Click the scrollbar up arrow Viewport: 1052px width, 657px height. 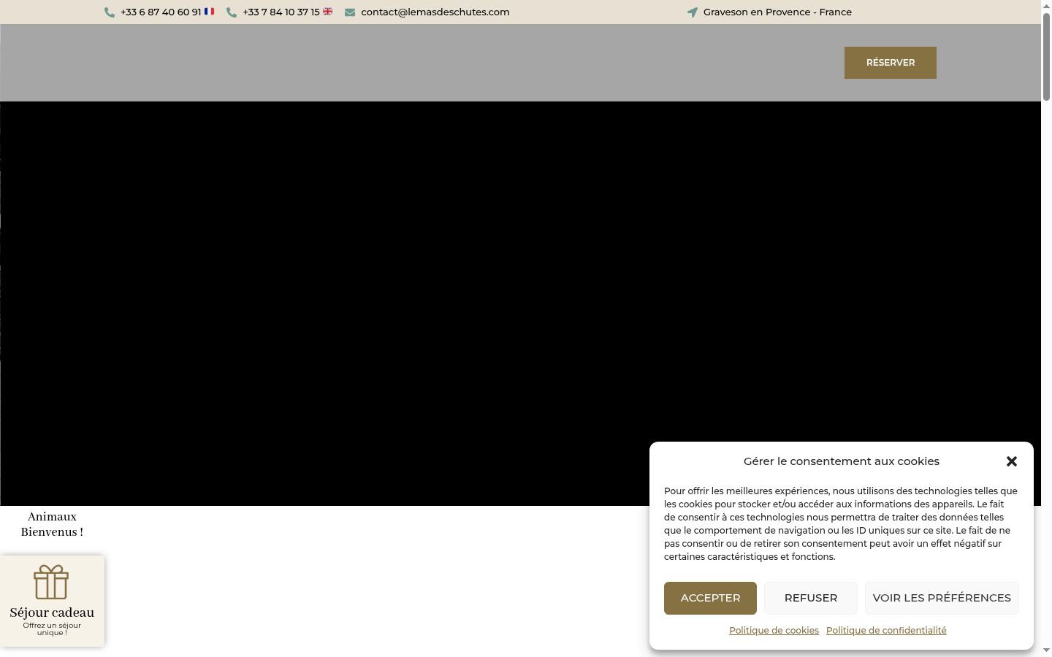click(1046, 6)
